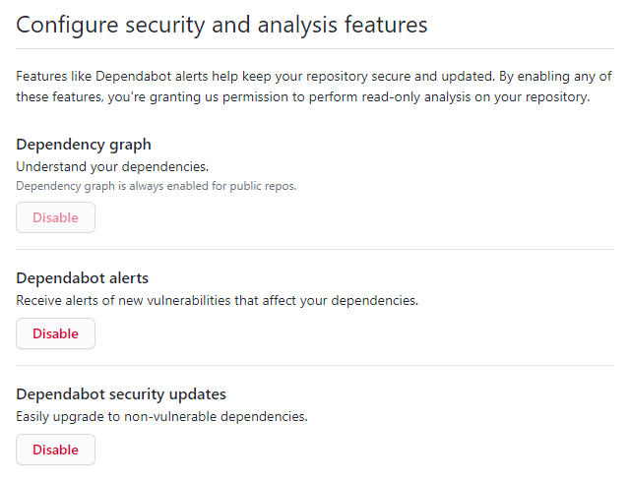Disable Dependabot security updates
The image size is (630, 481).
tap(55, 450)
